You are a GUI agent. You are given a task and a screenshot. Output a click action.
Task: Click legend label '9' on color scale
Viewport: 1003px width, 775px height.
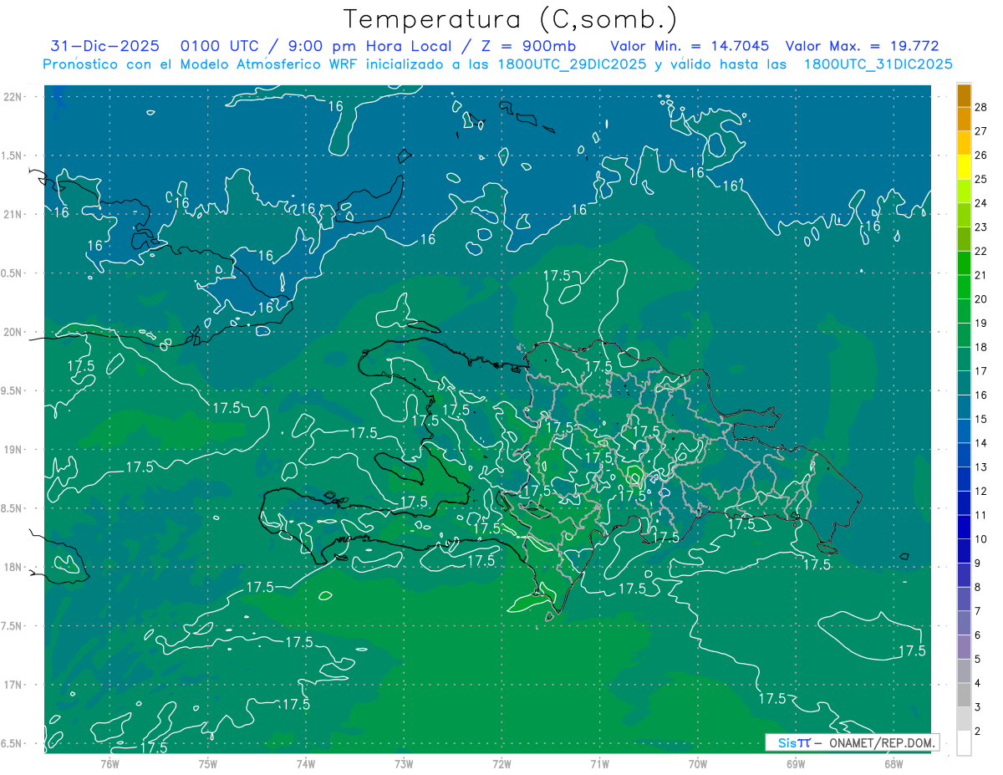point(979,563)
